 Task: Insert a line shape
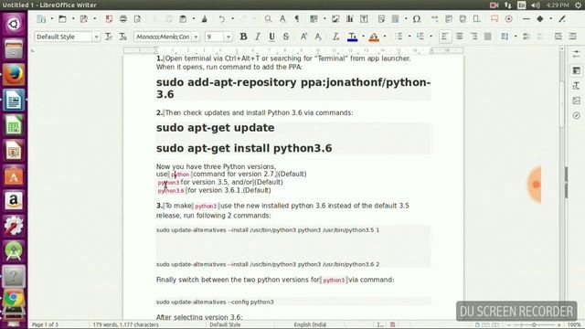[x=526, y=19]
